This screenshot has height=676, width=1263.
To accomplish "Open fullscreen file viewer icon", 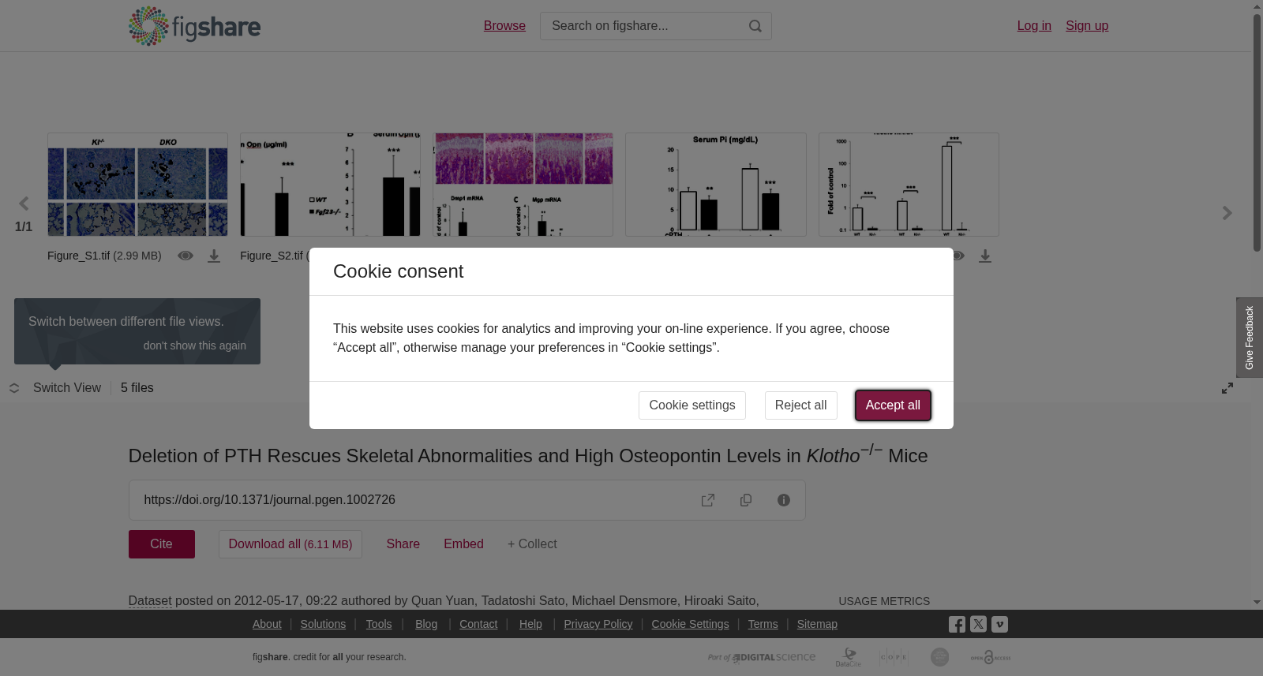I will click(x=1227, y=388).
